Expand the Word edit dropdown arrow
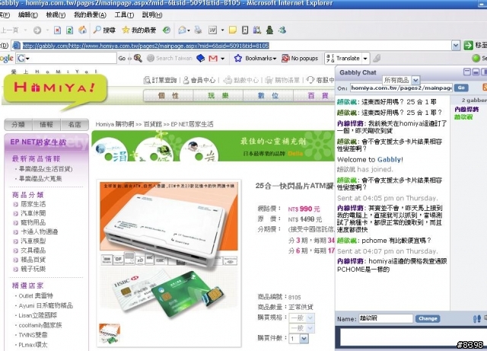487x351 pixels. pos(222,30)
